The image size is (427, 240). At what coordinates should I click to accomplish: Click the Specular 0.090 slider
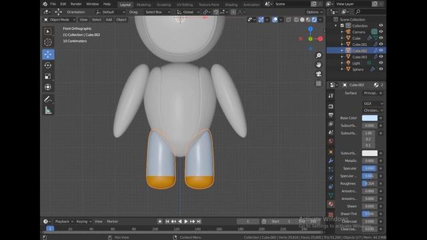point(370,168)
